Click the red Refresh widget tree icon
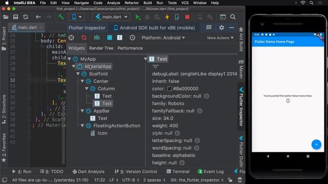328x184 pixels. tap(84, 38)
